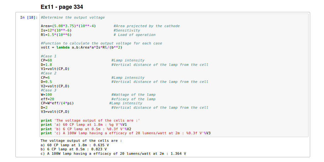
Task: Click the 'V3=volt(CP,D)' line
Action: [x=55, y=112]
